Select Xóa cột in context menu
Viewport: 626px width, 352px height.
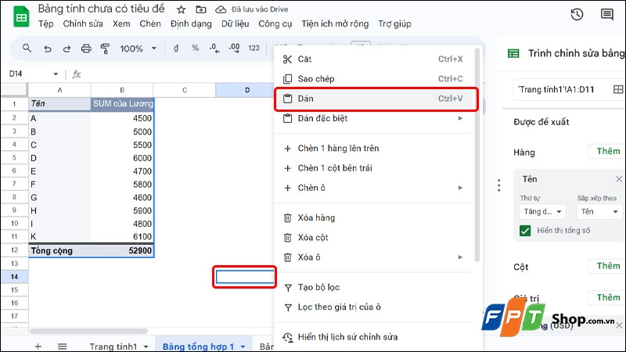pyautogui.click(x=374, y=238)
